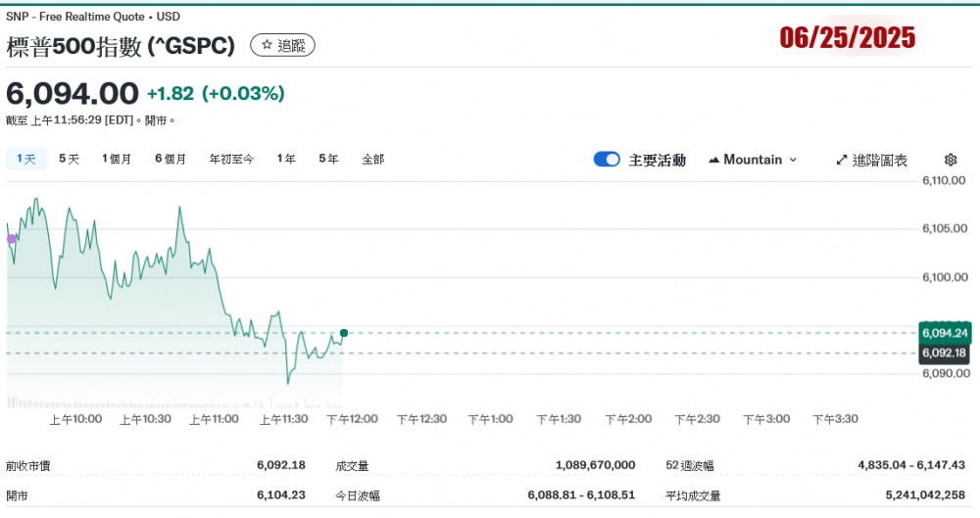The image size is (980, 518).
Task: Open chart settings gear icon
Action: [950, 160]
